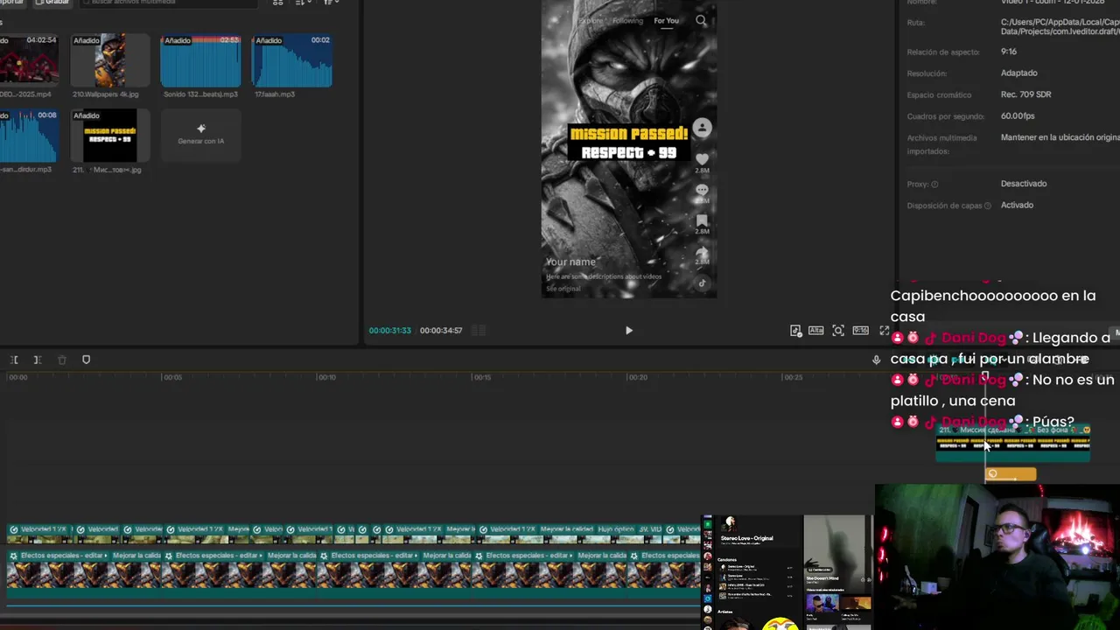Click the Adaptado resolution value
The height and width of the screenshot is (630, 1120).
point(1019,73)
